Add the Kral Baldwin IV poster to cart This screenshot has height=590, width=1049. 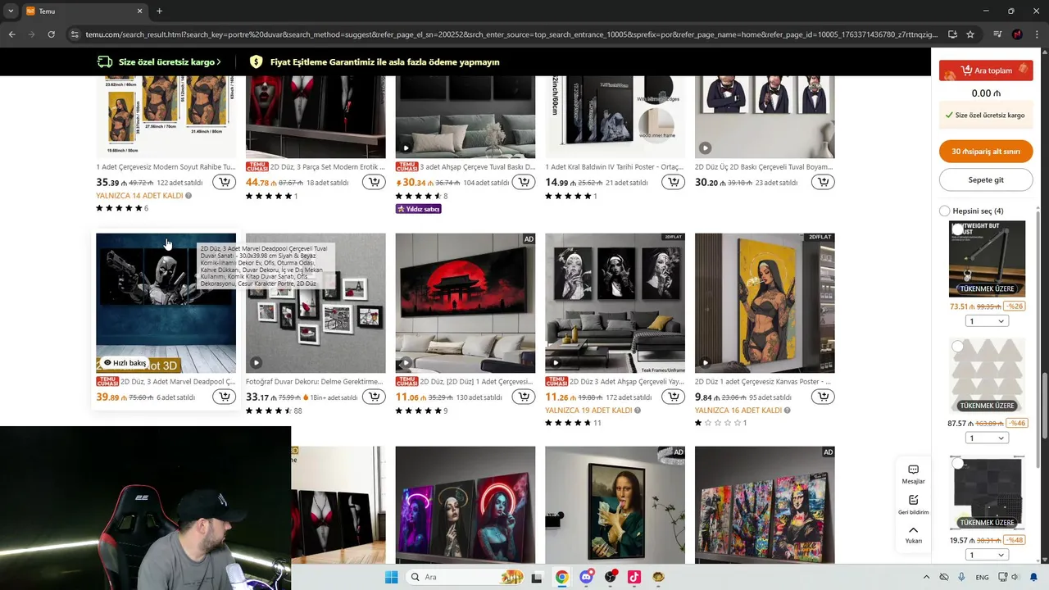674,182
